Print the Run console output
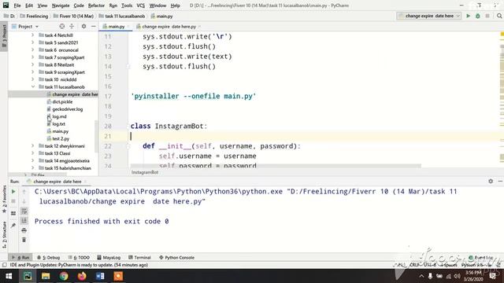Viewport: 504px width, 283px height. pos(24,230)
